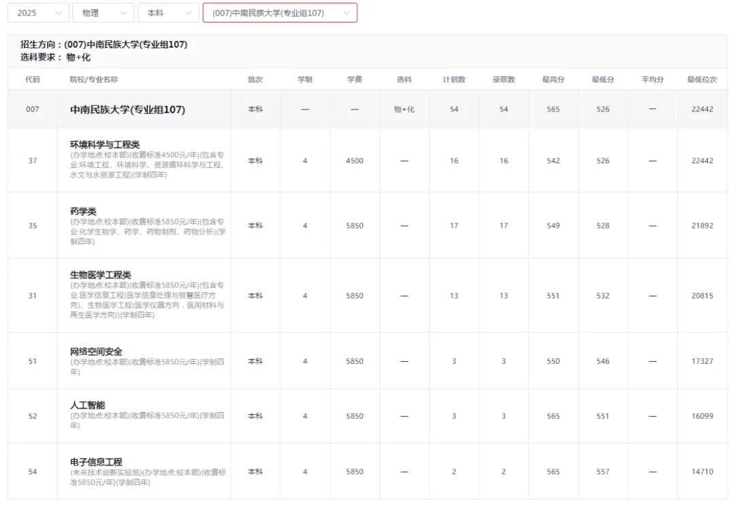Open the (007)中南民族大学(专业组107) dropdown
The height and width of the screenshot is (508, 735).
tap(280, 13)
